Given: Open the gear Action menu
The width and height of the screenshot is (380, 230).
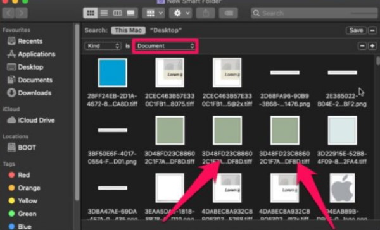Looking at the screenshot, I should [x=180, y=13].
